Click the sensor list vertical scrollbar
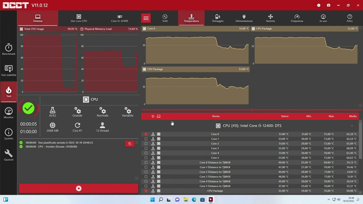 point(360,140)
